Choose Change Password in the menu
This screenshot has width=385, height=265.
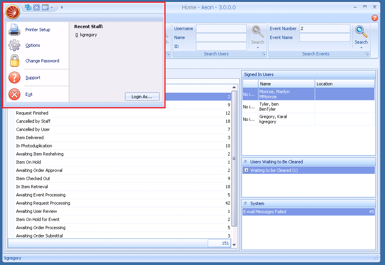pos(42,61)
